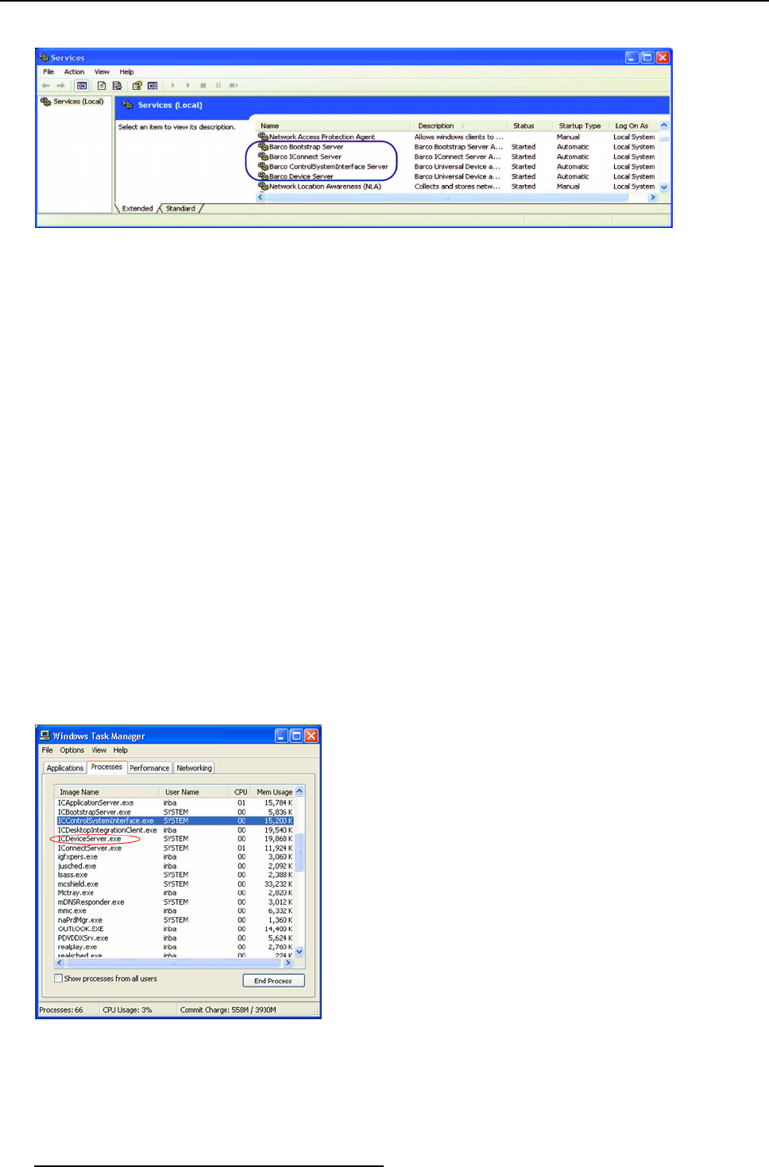The image size is (769, 1167).
Task: Switch to the Applications tab
Action: 65,768
